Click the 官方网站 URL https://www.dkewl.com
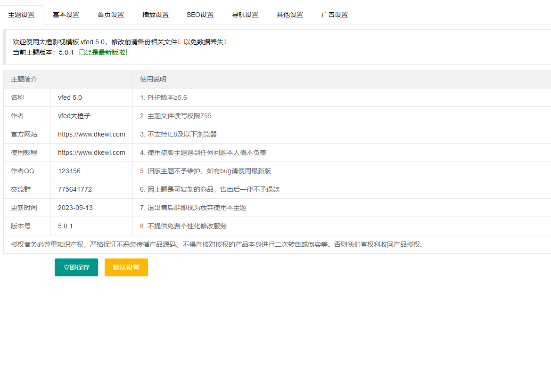The height and width of the screenshot is (379, 551). pyautogui.click(x=91, y=134)
